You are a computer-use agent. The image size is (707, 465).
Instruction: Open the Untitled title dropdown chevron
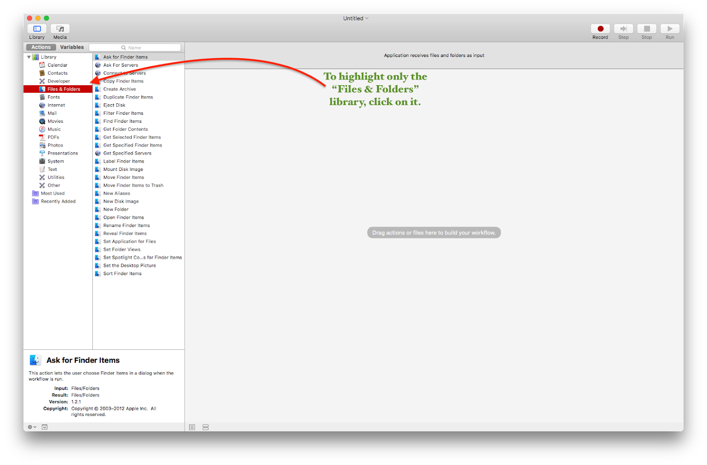[x=367, y=18]
